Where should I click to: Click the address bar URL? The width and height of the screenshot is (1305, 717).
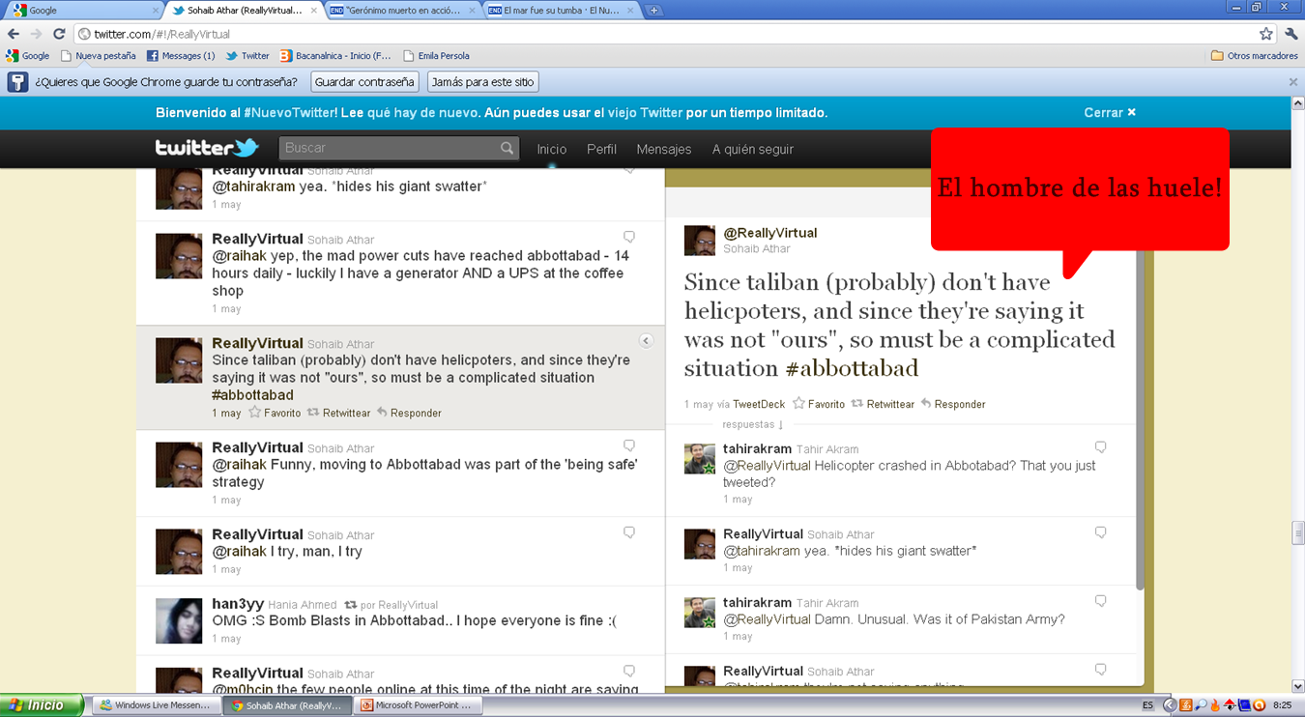click(x=162, y=34)
